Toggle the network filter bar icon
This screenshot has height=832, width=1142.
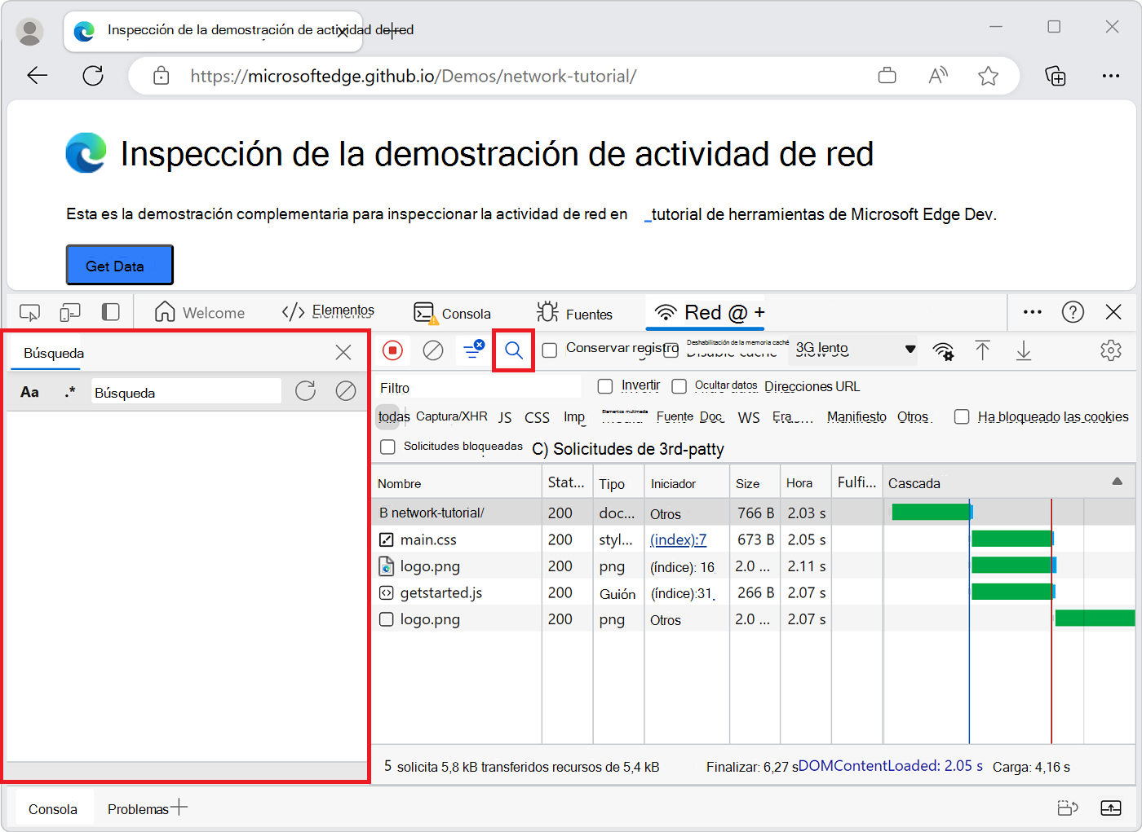[x=473, y=350]
